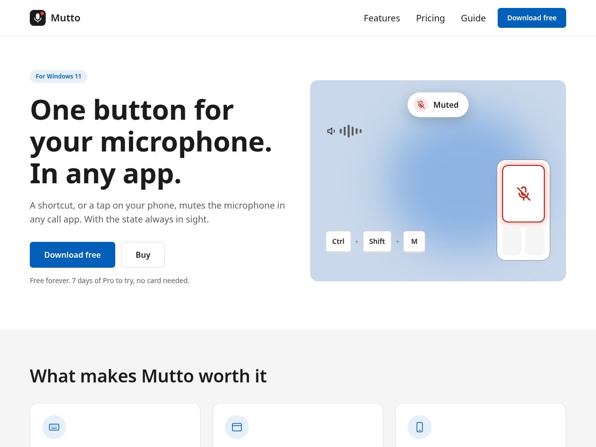The height and width of the screenshot is (447, 596).
Task: Click the window icon in second feature card
Action: click(237, 427)
